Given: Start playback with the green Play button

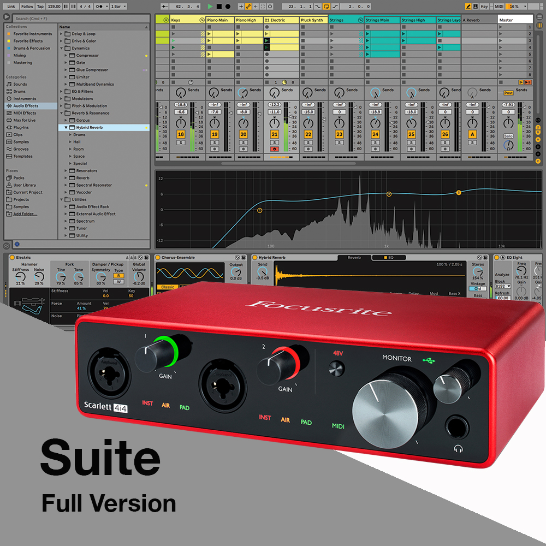Looking at the screenshot, I should pos(210,6).
